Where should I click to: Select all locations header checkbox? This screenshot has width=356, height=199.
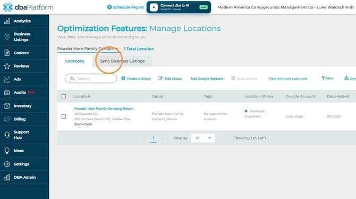tap(64, 96)
